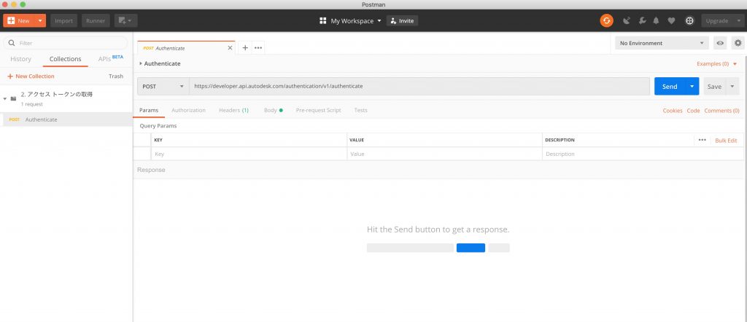Open the Runner

(96, 20)
